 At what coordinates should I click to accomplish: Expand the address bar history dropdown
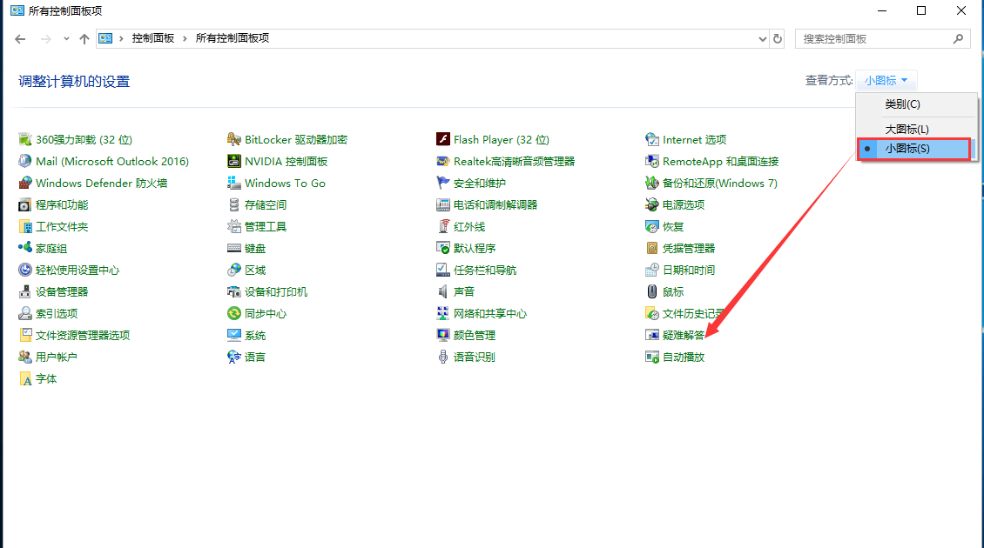762,39
